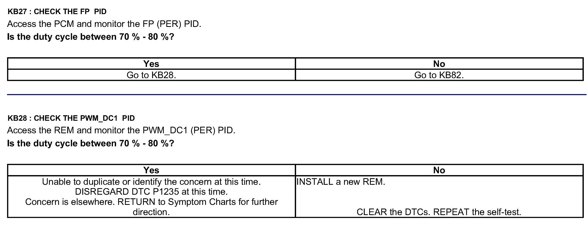The height and width of the screenshot is (225, 588).
Task: Select the Yes header in the KB28 table
Action: 151,170
